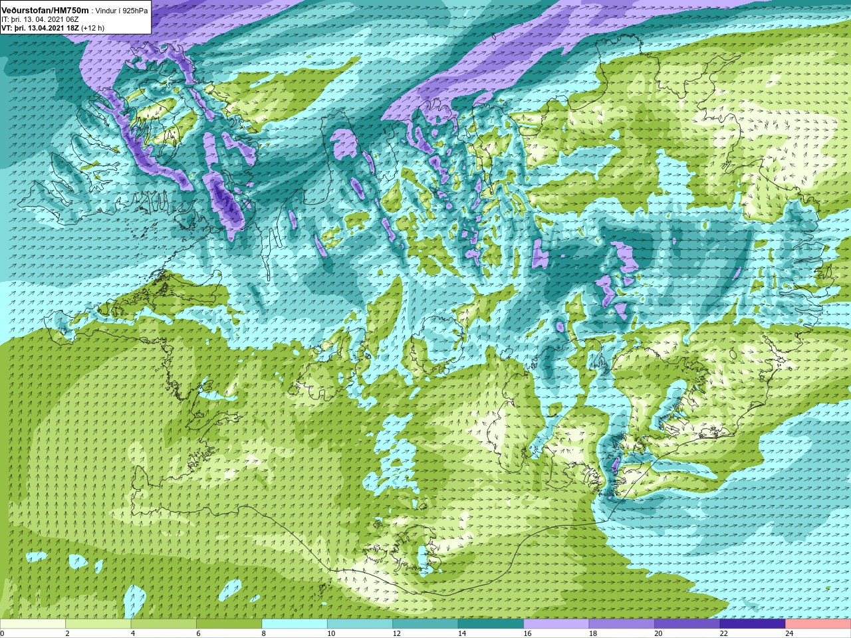
Task: Click the legend tick label '0'
Action: (2, 633)
